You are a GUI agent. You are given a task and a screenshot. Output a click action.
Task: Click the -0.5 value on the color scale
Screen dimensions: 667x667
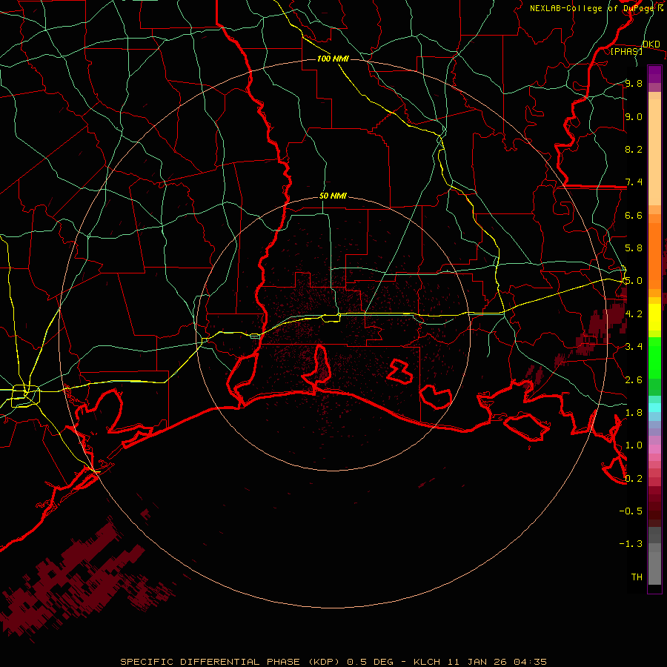tap(631, 511)
